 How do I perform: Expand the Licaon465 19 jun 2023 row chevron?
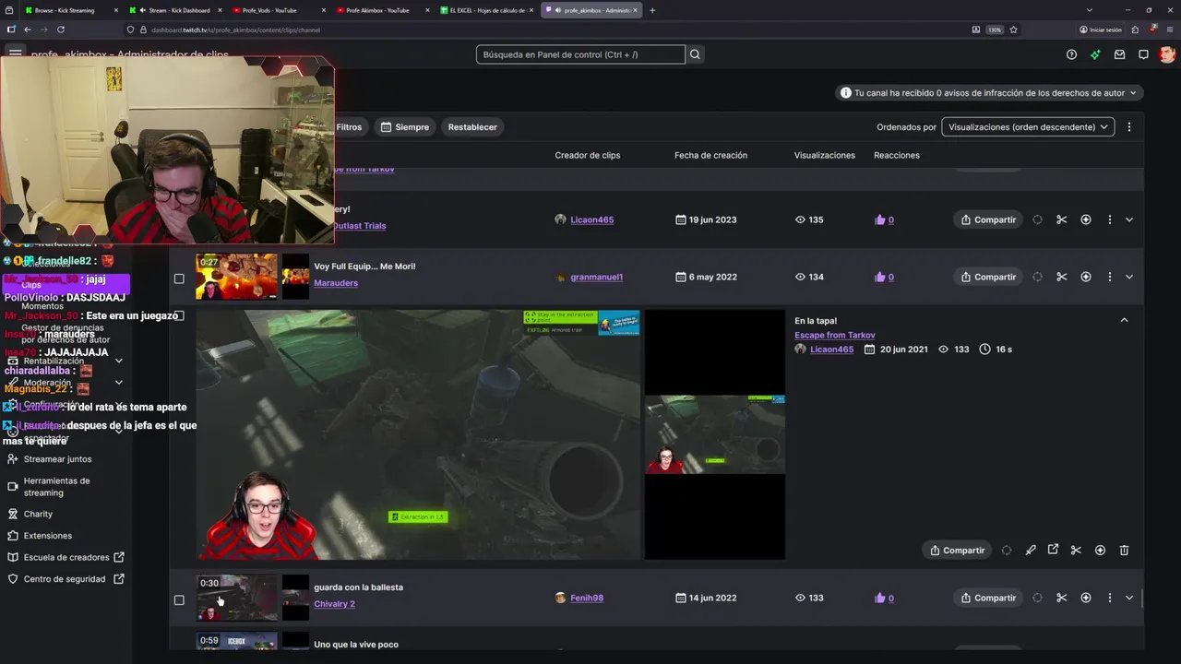[1128, 219]
